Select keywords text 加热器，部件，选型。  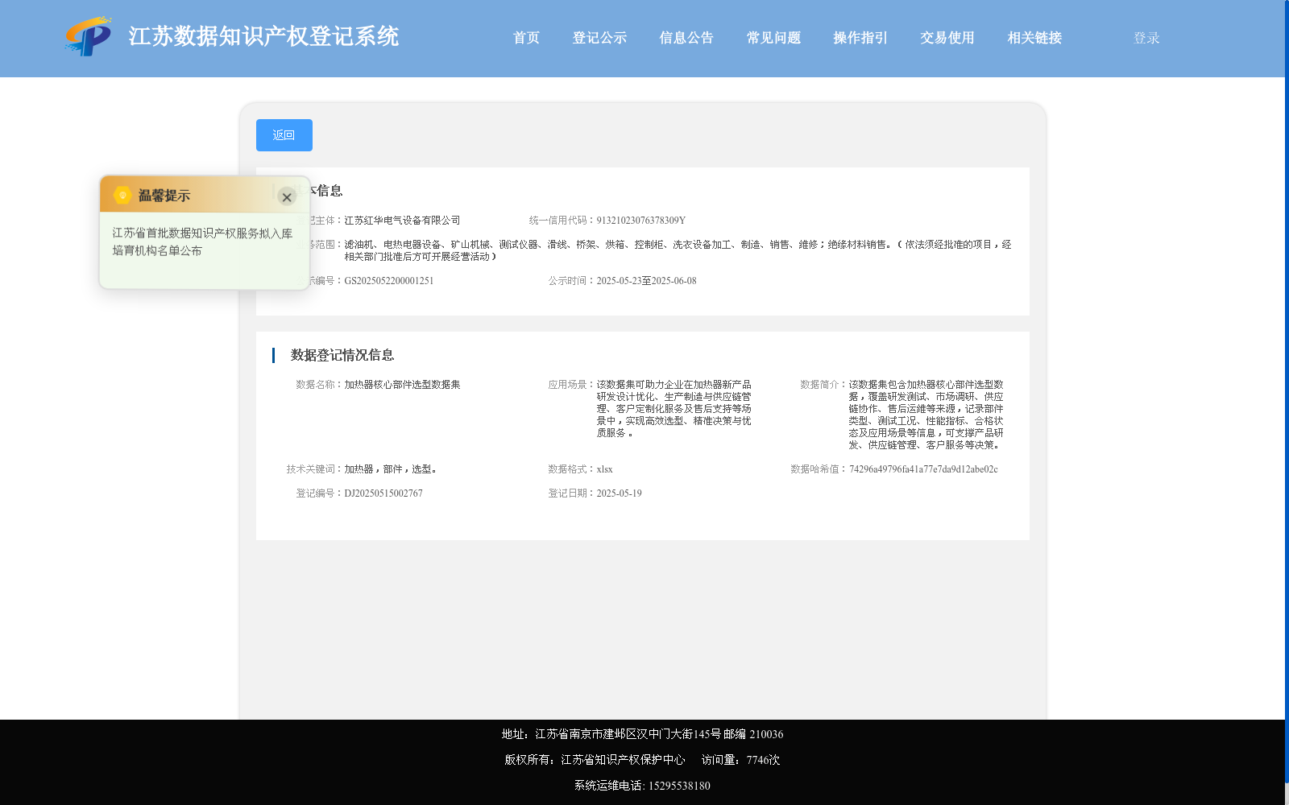[x=391, y=469]
